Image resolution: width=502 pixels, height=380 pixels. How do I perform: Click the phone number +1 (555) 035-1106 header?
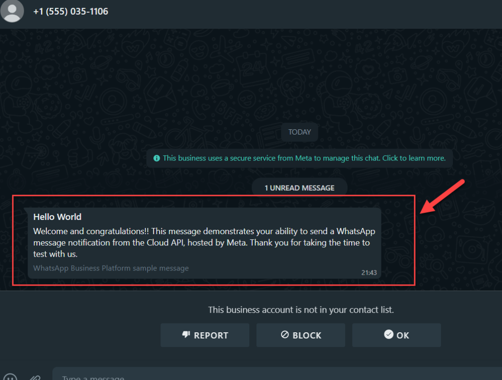click(71, 11)
